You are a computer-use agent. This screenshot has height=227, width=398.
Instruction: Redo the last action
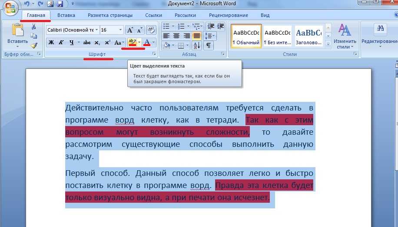tap(40, 3)
